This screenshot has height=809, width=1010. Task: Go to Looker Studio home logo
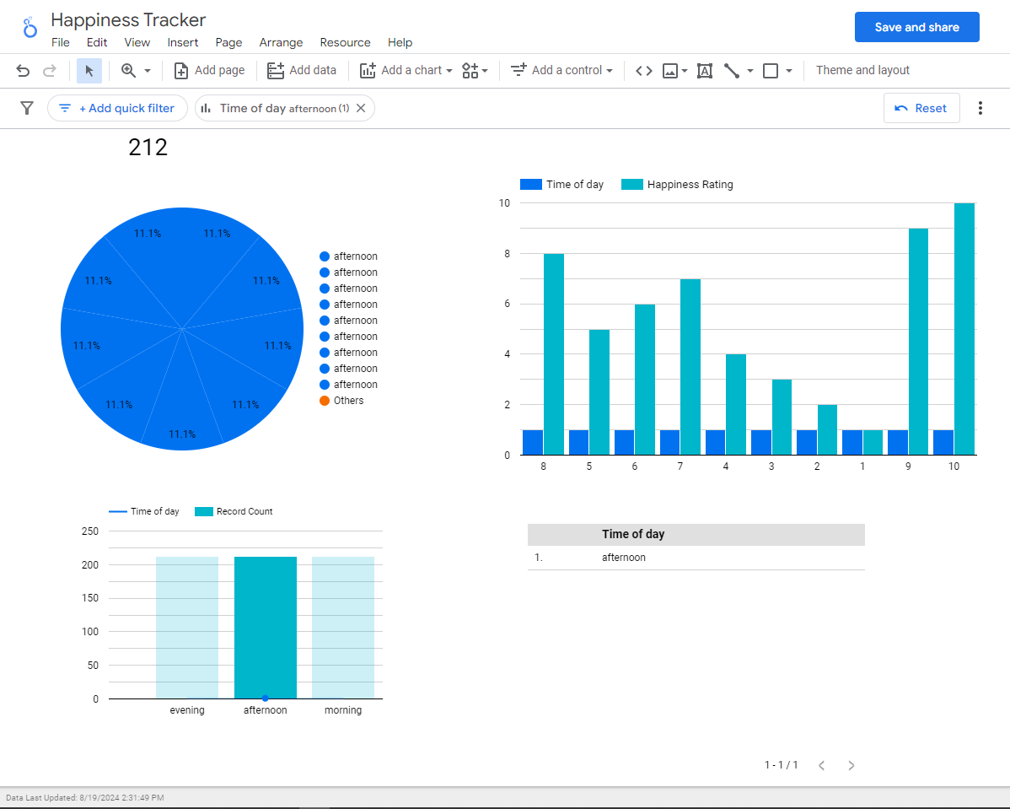(30, 28)
